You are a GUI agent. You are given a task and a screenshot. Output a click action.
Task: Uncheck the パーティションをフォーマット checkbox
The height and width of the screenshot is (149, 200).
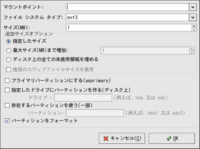click(7, 121)
